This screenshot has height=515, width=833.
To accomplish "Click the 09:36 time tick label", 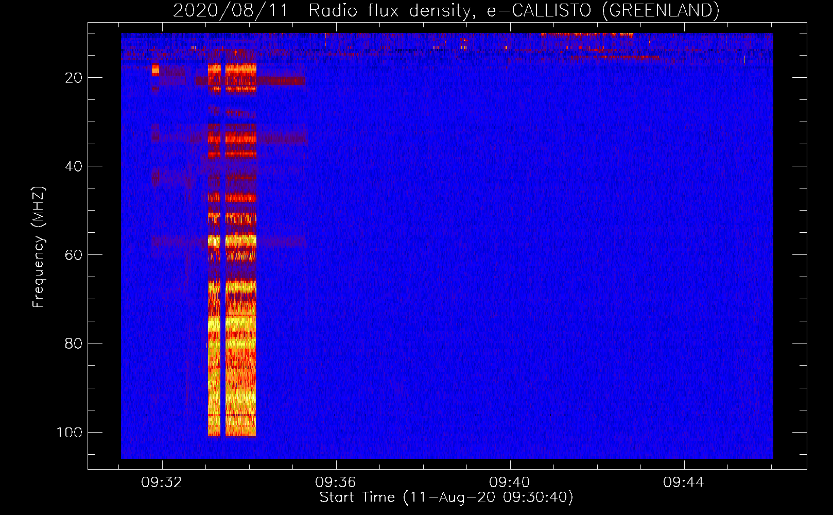I will (336, 482).
